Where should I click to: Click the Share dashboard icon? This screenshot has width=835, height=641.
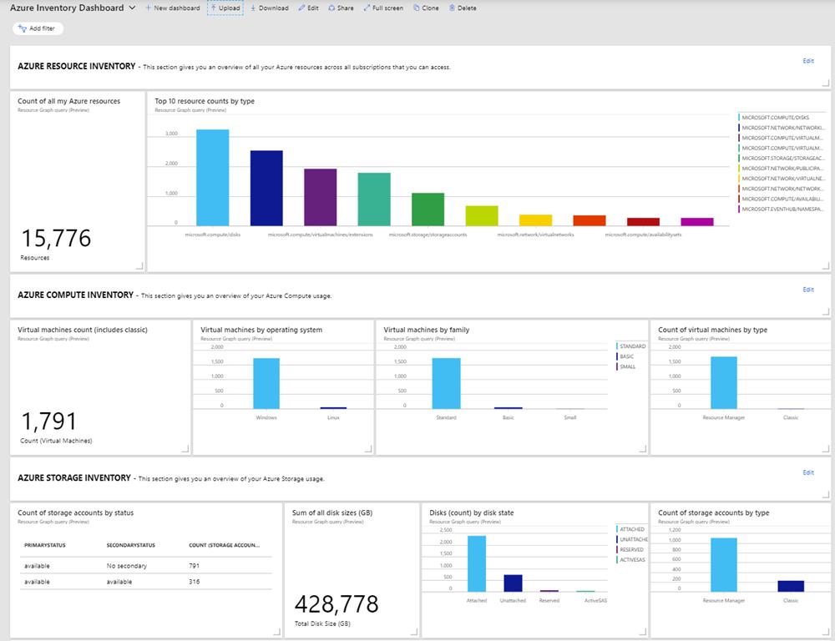coord(331,8)
